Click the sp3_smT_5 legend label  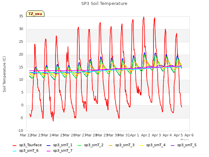[187, 145]
